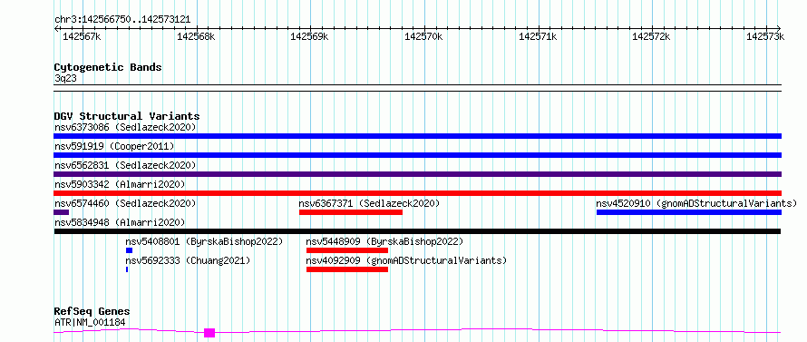Click the small blue nsv5408801 marker
Screen dimensions: 807x342
point(129,250)
